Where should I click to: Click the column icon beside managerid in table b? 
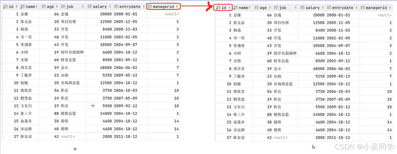point(363,8)
